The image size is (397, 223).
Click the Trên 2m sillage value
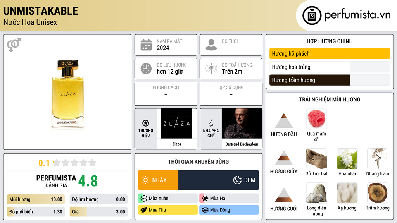point(232,72)
